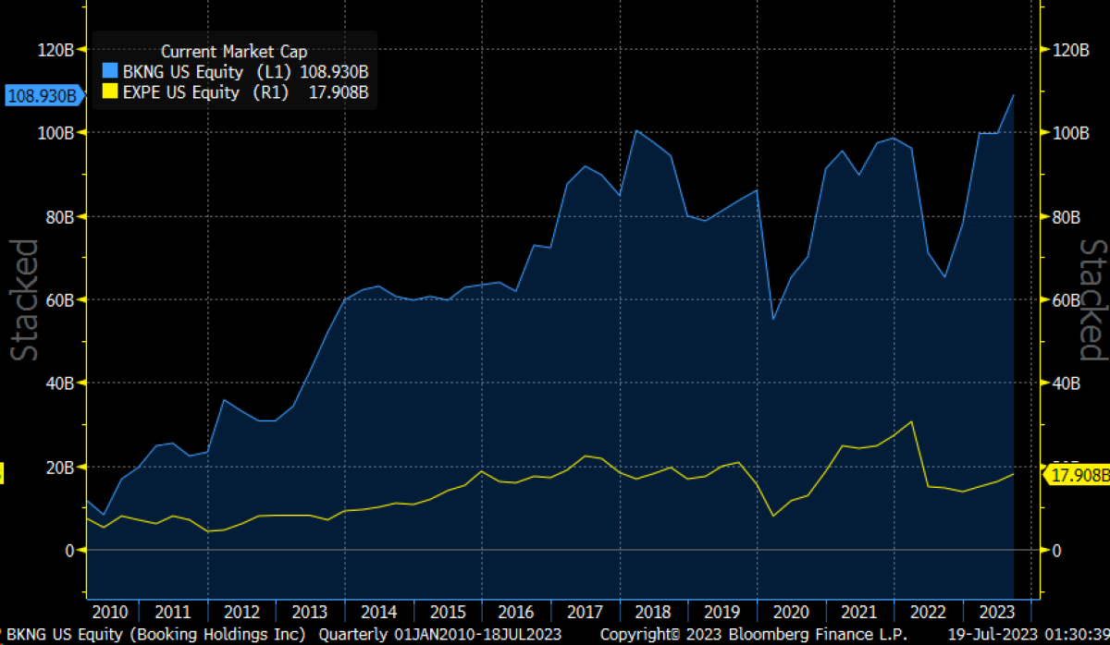Click the blue BKNG legend color swatch

(109, 72)
